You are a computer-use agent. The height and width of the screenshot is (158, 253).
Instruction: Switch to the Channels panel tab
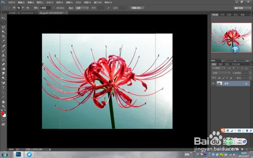coord(221,64)
